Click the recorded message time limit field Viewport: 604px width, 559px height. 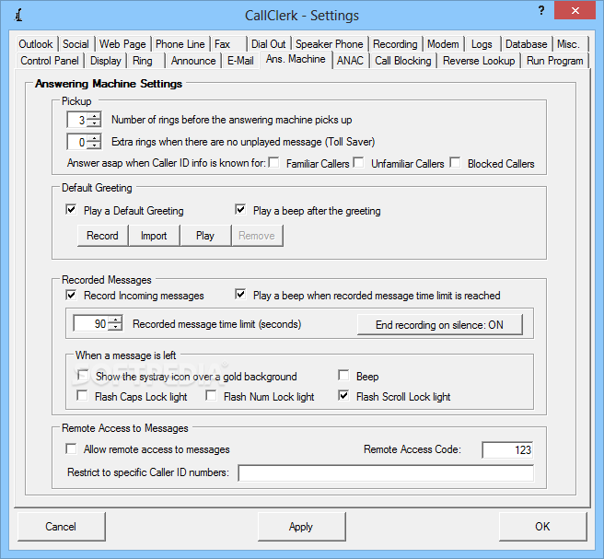pos(91,323)
